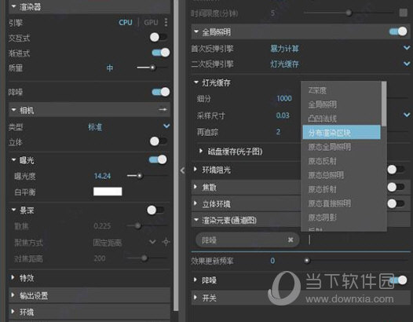Screen dimensions: 413x322
Task: Click the focus point picker crosshair icon
Action: click(x=166, y=242)
